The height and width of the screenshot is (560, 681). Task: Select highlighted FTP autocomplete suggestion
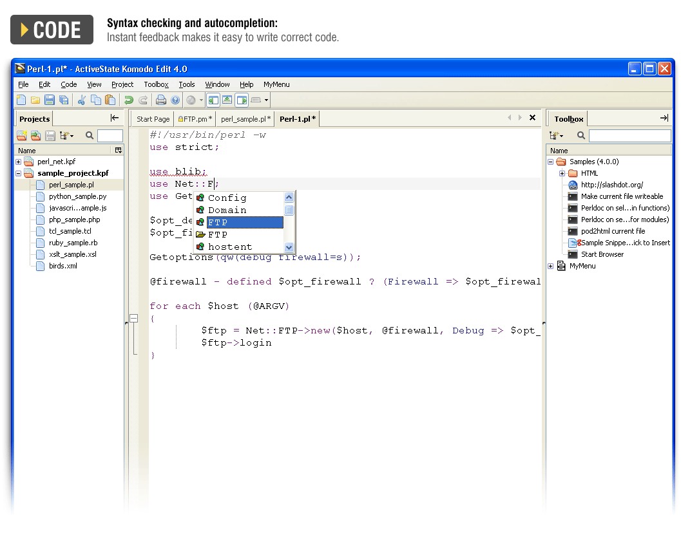(x=244, y=222)
